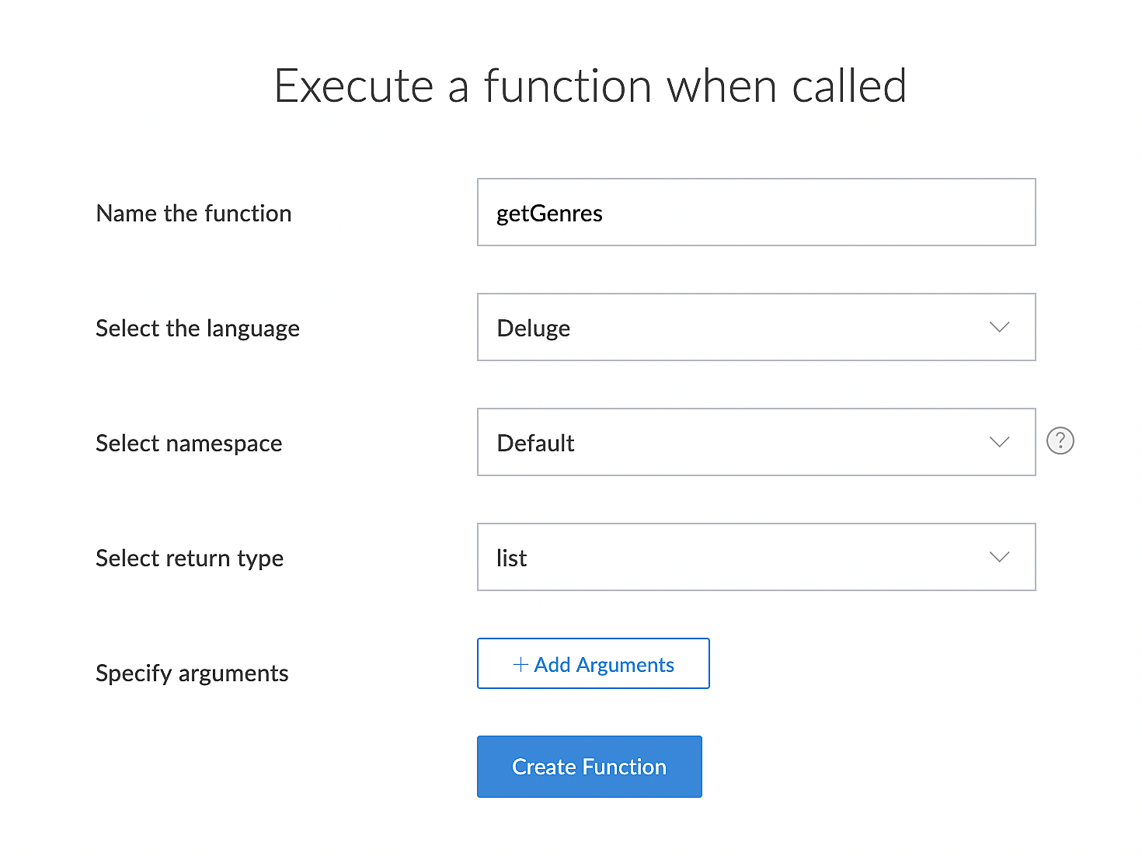Click the chevron arrow in the namespace field
Image resolution: width=1142 pixels, height=856 pixels.
click(x=999, y=442)
